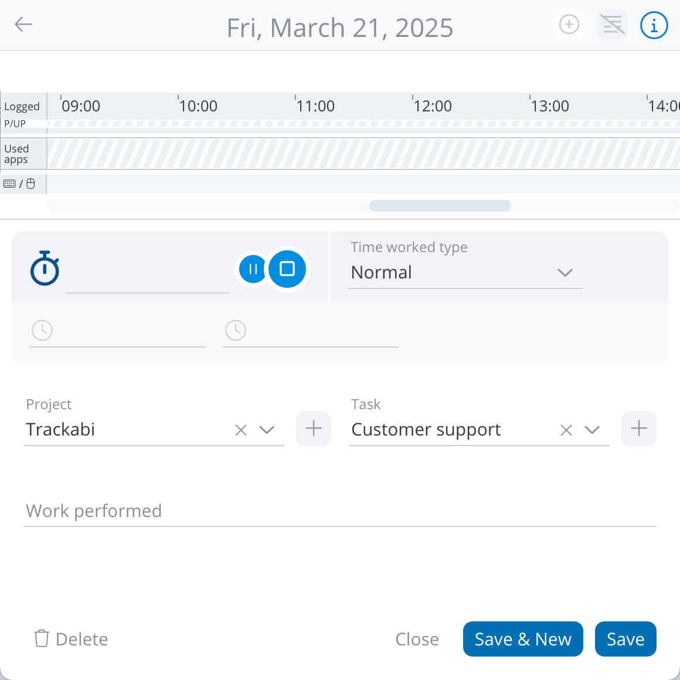680x680 pixels.
Task: Clear the Trackabi project selection
Action: [240, 430]
